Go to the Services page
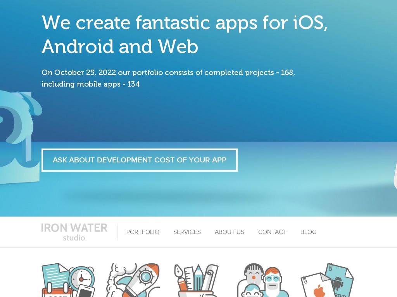The height and width of the screenshot is (297, 397). (187, 232)
